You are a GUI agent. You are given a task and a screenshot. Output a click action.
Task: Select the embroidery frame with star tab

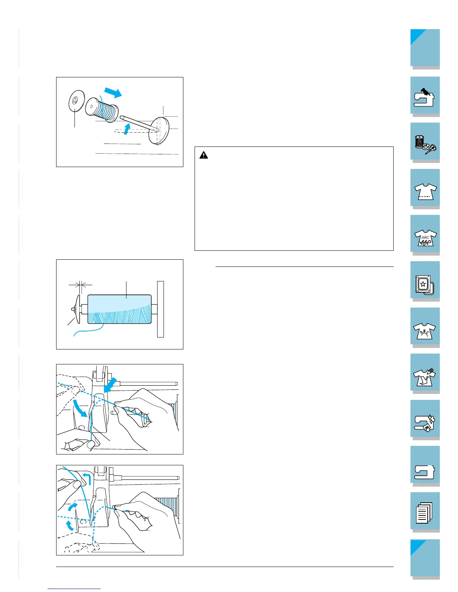point(425,281)
